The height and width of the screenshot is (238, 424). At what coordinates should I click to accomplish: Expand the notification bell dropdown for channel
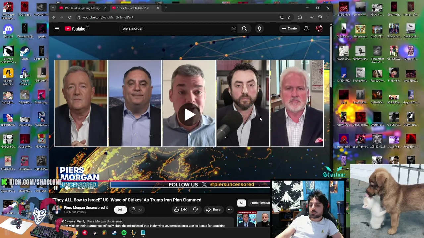[x=140, y=209]
